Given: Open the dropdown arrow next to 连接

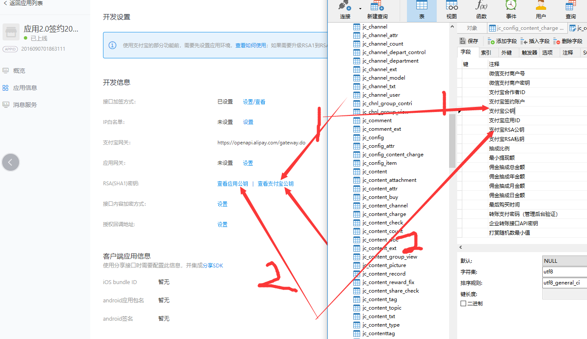Looking at the screenshot, I should [360, 9].
